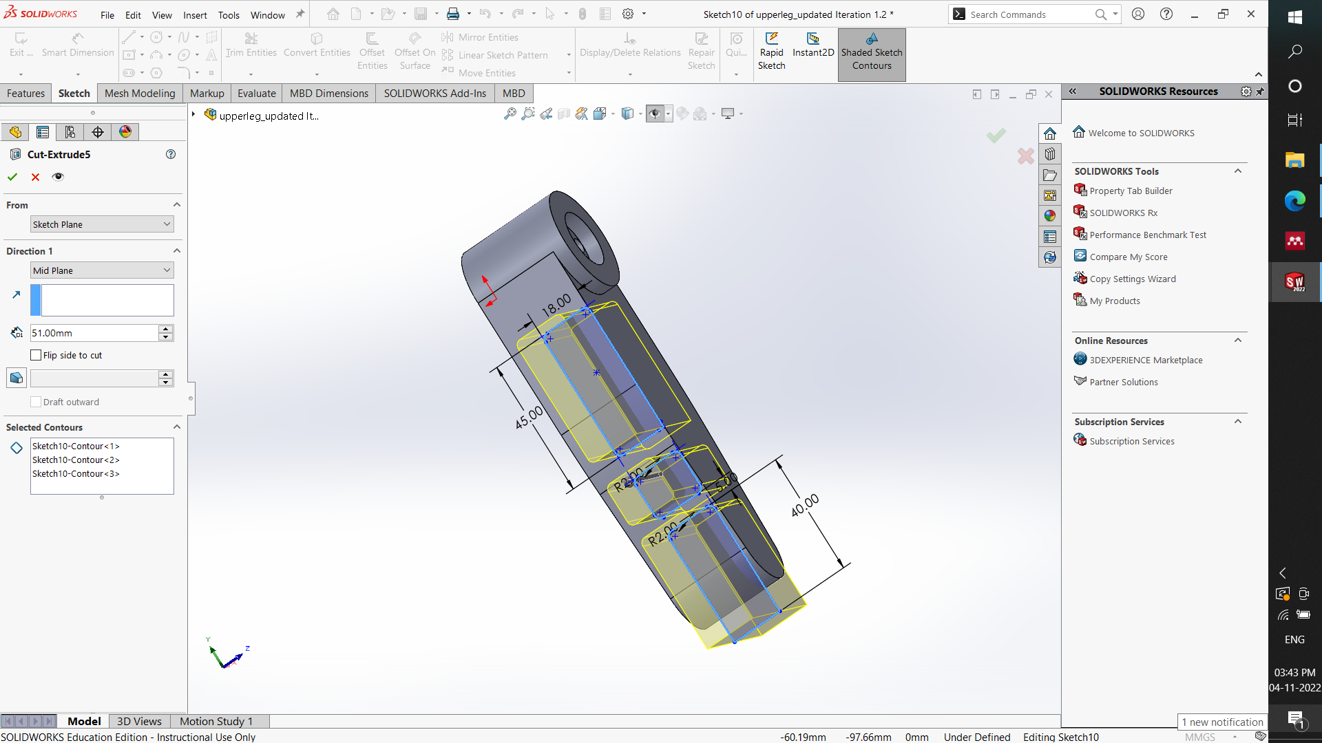This screenshot has height=743, width=1322.
Task: Open the Repair Sketch tool
Action: tap(701, 50)
